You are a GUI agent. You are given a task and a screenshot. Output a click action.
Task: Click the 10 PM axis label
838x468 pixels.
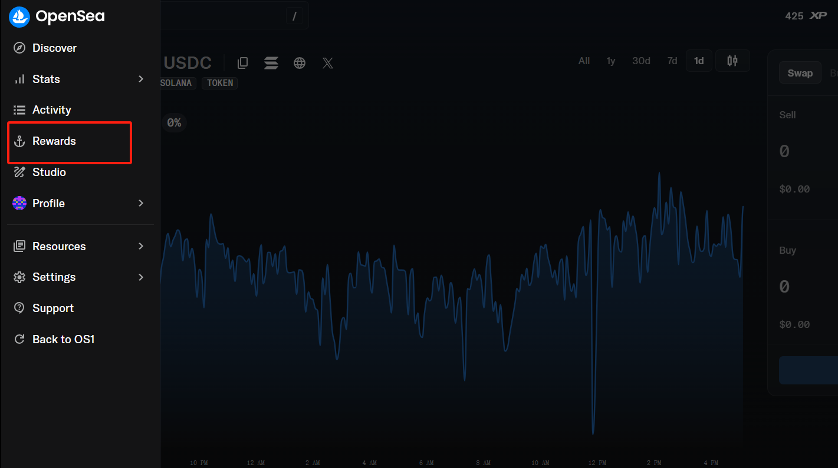pos(199,463)
